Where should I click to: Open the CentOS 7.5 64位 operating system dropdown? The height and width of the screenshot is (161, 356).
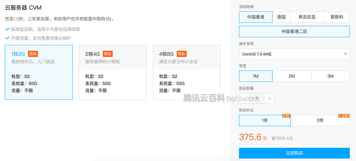tap(294, 54)
